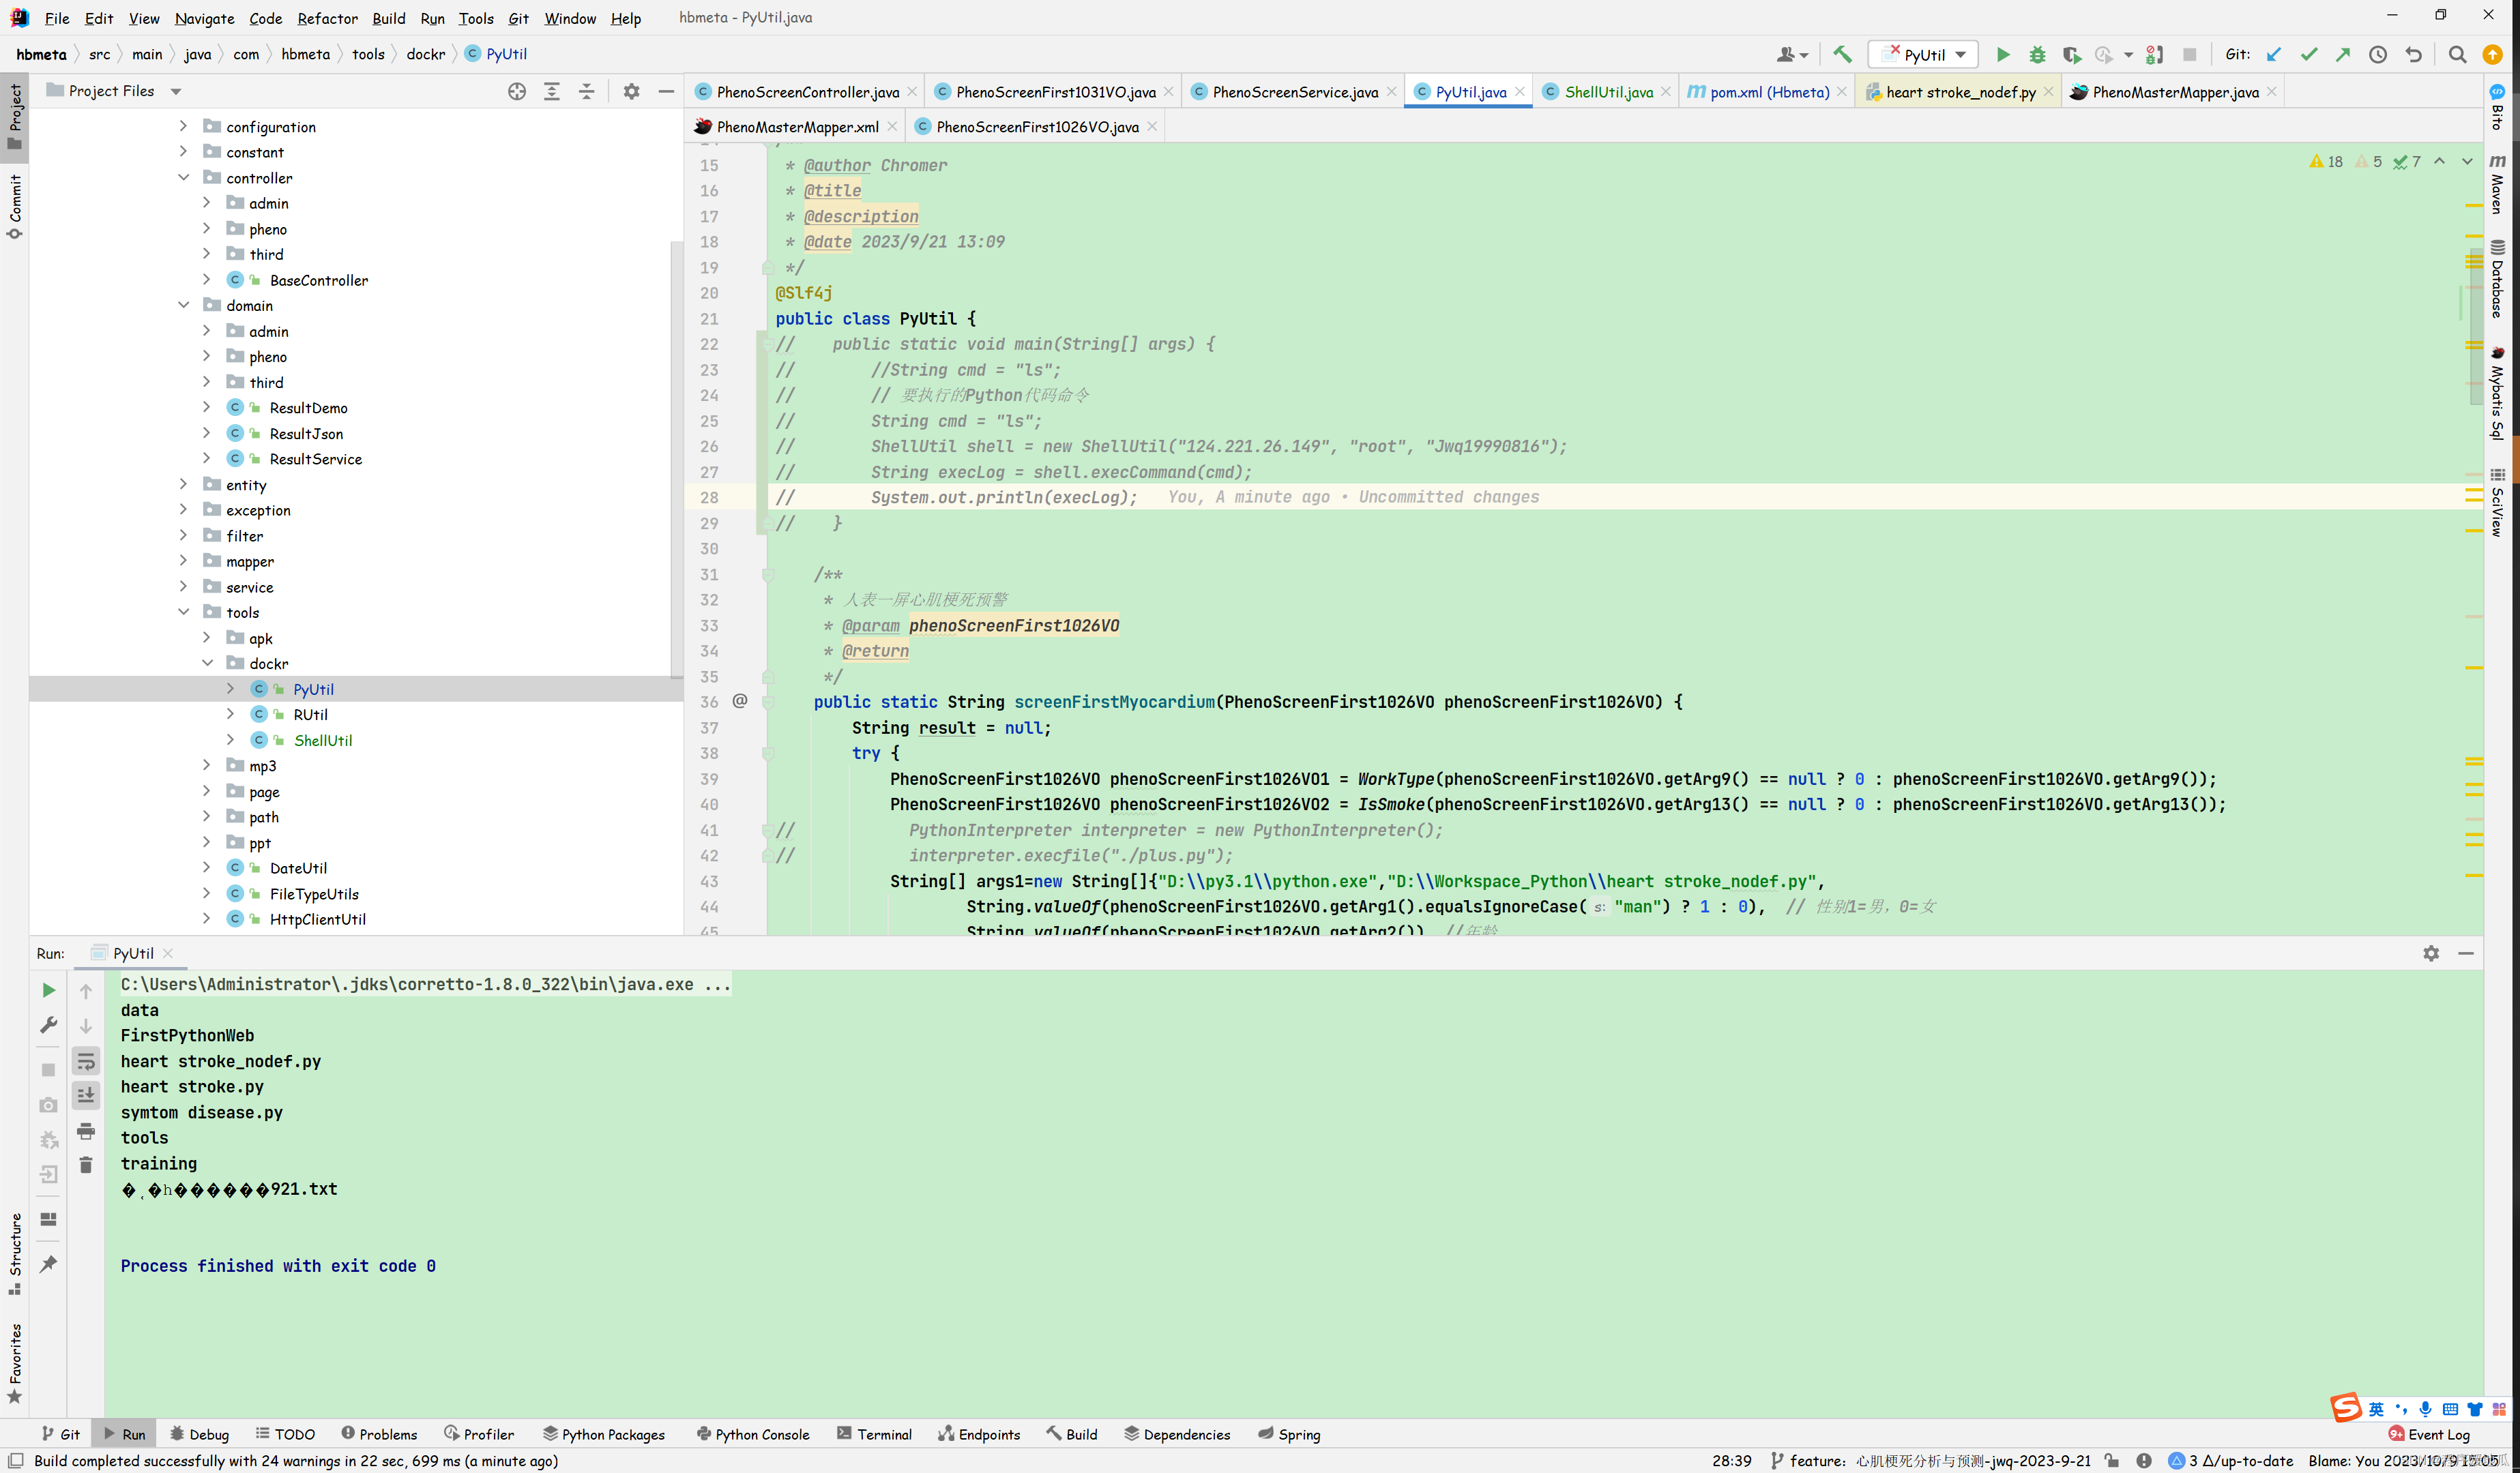This screenshot has height=1473, width=2520.
Task: Expand the service folder
Action: click(183, 586)
